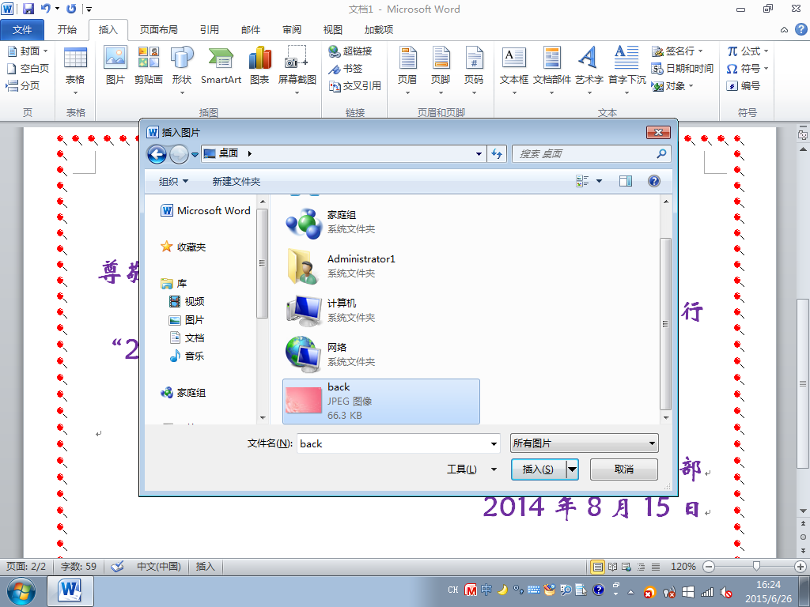The width and height of the screenshot is (810, 607).
Task: Click the 首字下沉 drop cap icon
Action: [x=626, y=70]
